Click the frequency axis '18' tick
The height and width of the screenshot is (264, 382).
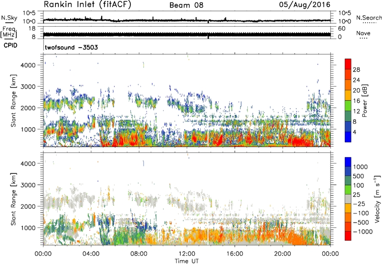coord(32,29)
